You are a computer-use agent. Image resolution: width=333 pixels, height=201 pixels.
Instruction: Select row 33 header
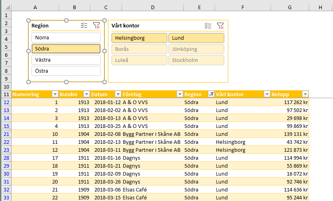point(6,197)
